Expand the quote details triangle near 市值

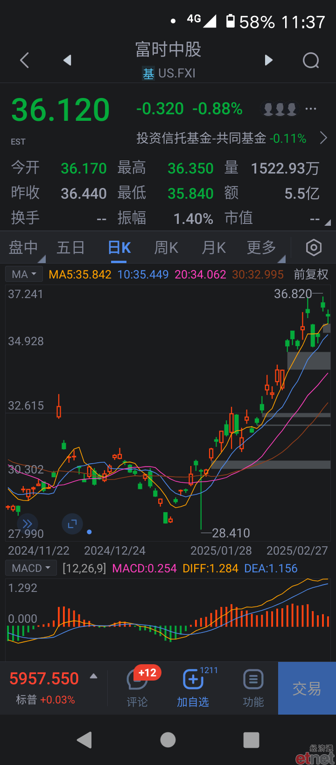pos(328,223)
